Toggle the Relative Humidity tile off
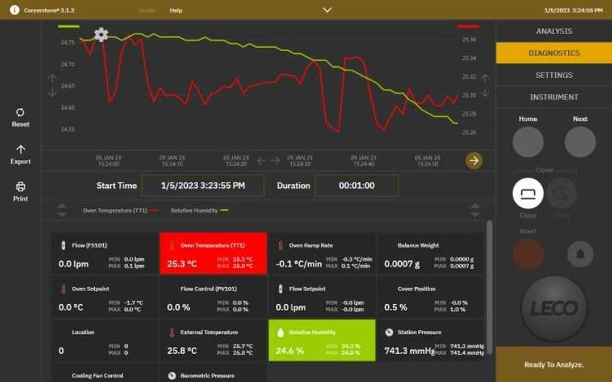The image size is (612, 382). [322, 340]
